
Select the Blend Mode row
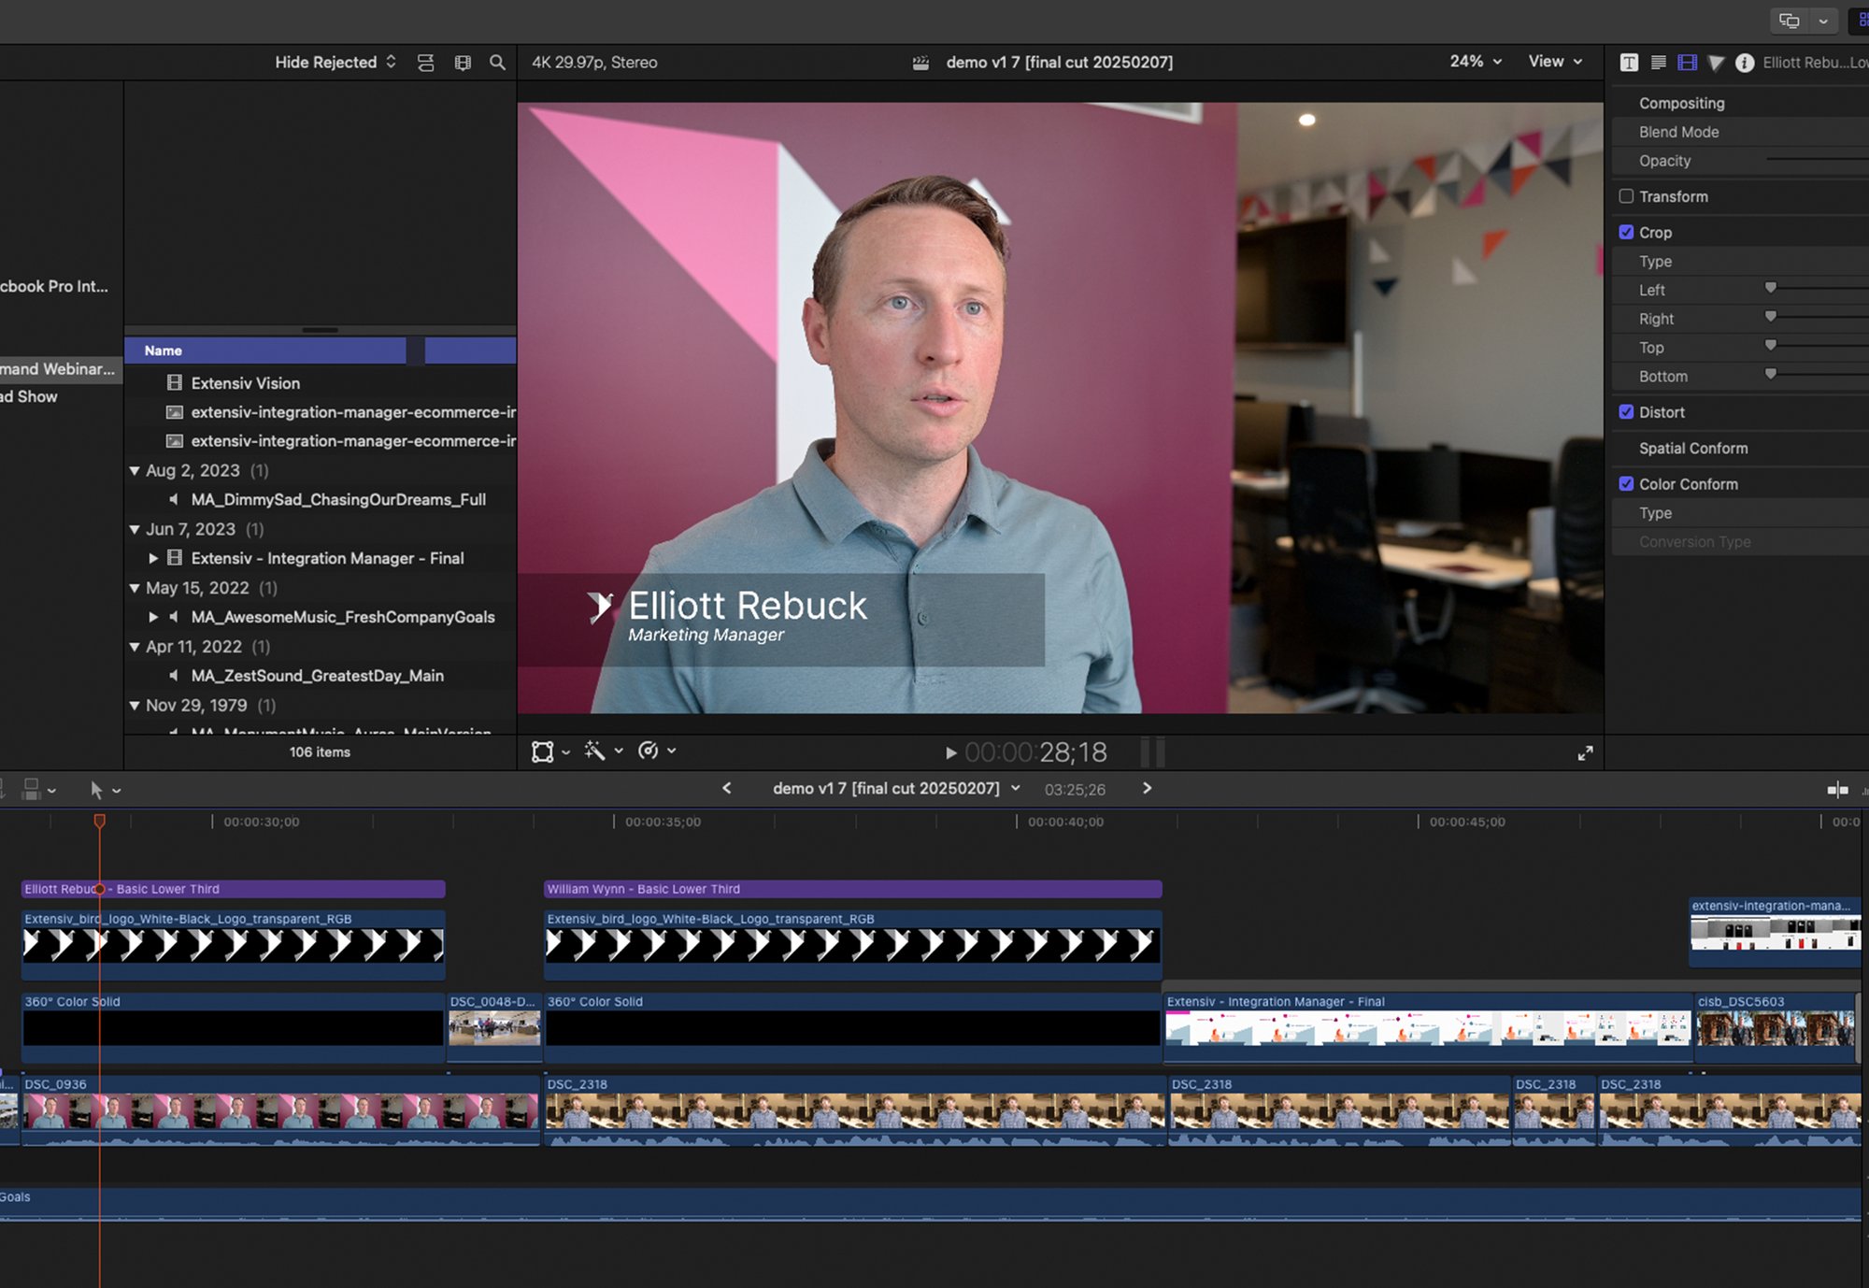click(1738, 132)
